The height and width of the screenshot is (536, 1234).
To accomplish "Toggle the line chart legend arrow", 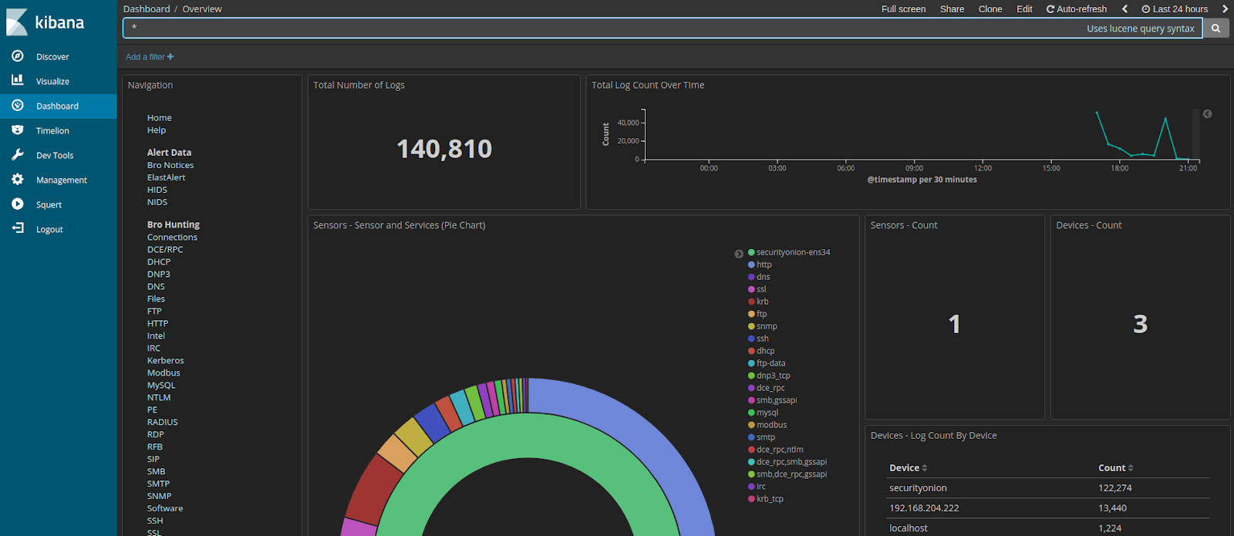I will tap(1208, 114).
